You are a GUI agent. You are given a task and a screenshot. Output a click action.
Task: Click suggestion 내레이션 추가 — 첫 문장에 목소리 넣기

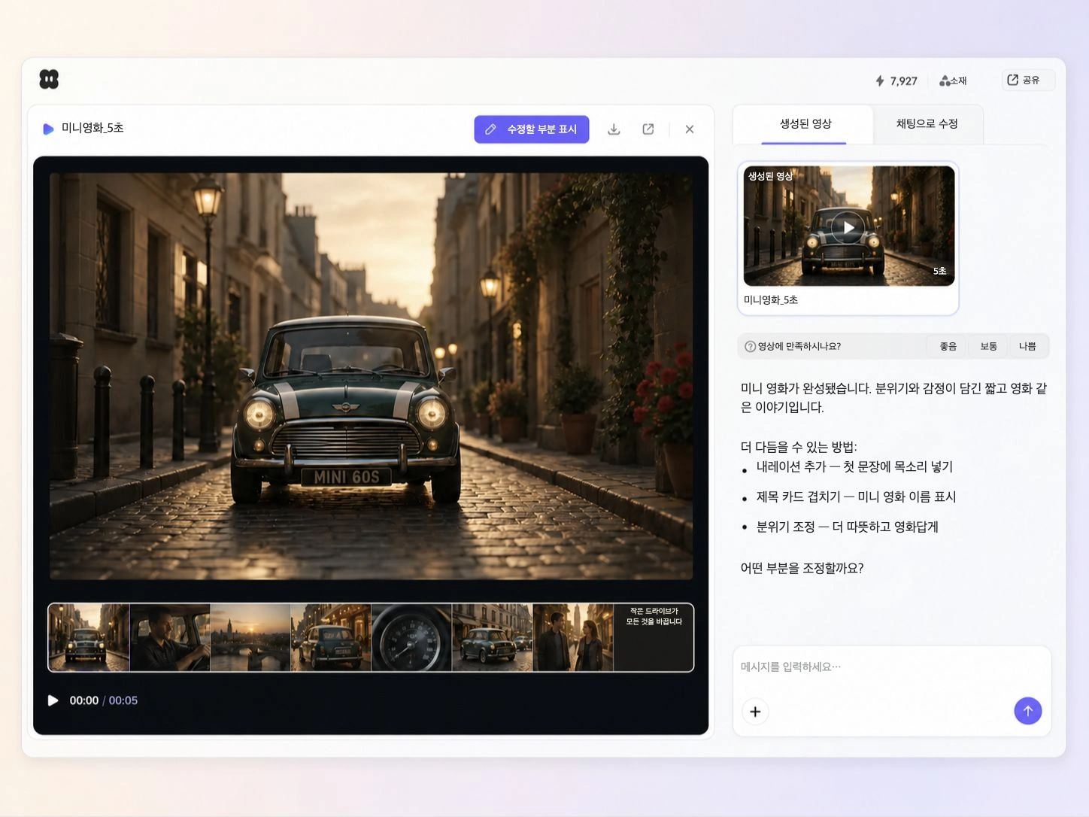[854, 466]
